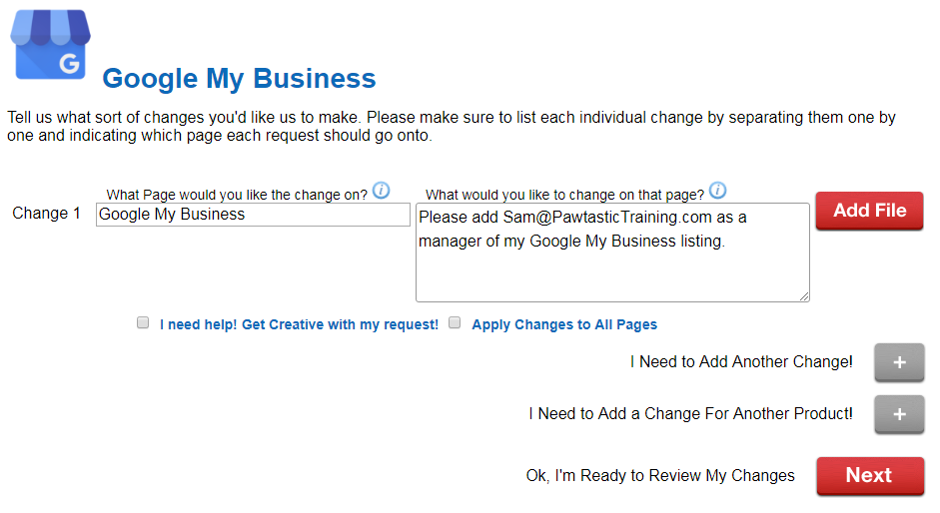Add change for another product plus button
The width and height of the screenshot is (940, 513).
[899, 414]
